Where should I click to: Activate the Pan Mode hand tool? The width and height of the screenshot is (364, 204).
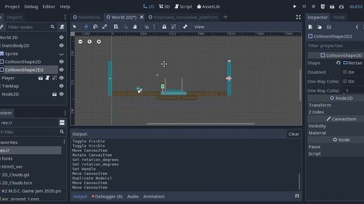[135, 27]
